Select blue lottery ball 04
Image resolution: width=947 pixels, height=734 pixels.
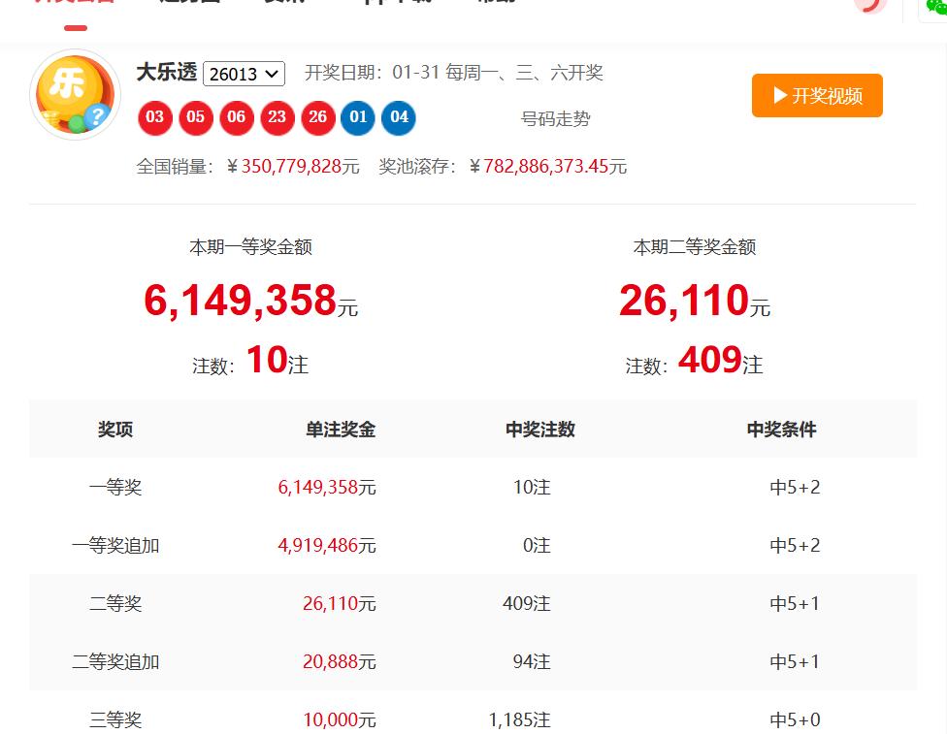pyautogui.click(x=400, y=117)
